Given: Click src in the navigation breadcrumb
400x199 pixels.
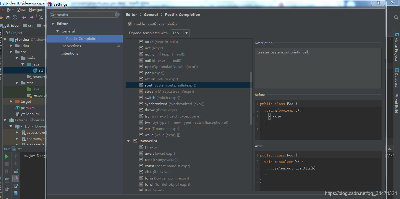Looking at the screenshot, I should [28, 26].
